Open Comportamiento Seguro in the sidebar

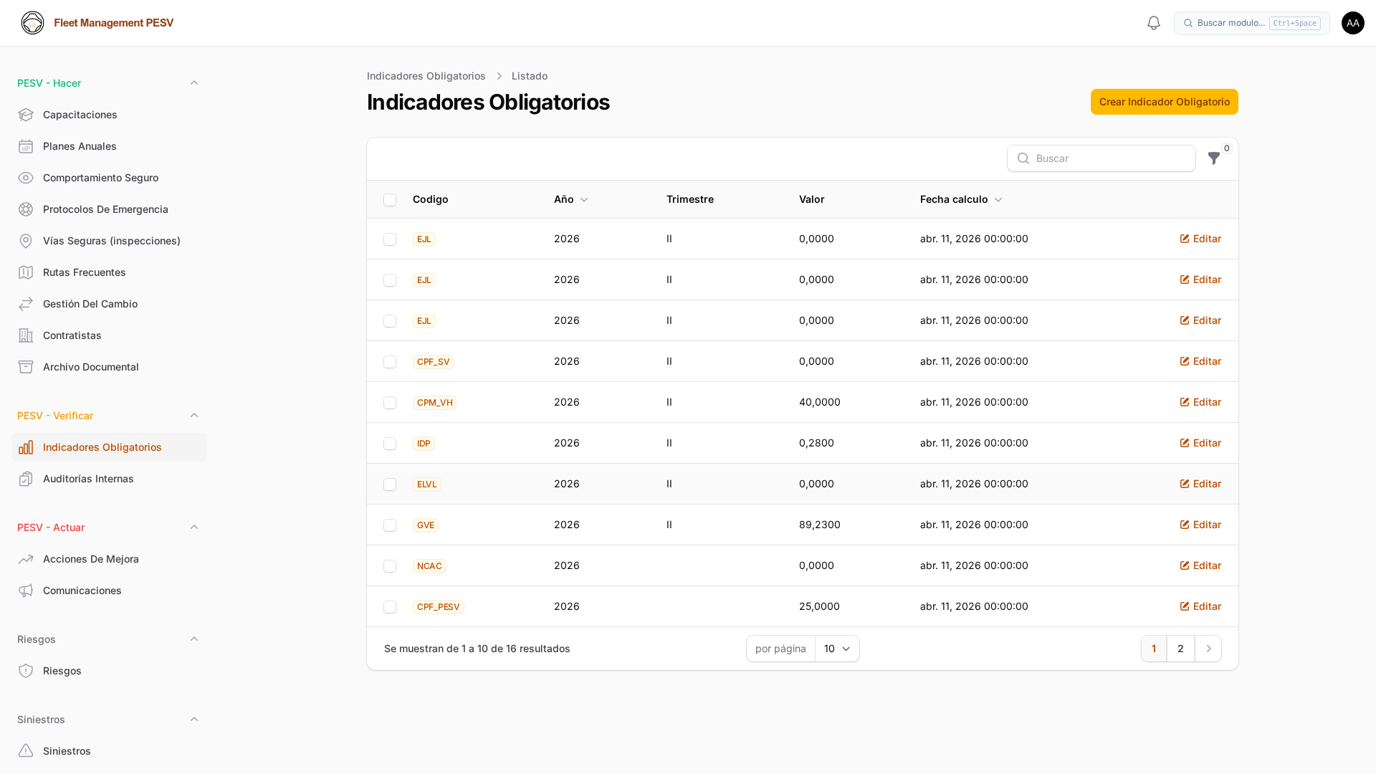click(x=109, y=178)
